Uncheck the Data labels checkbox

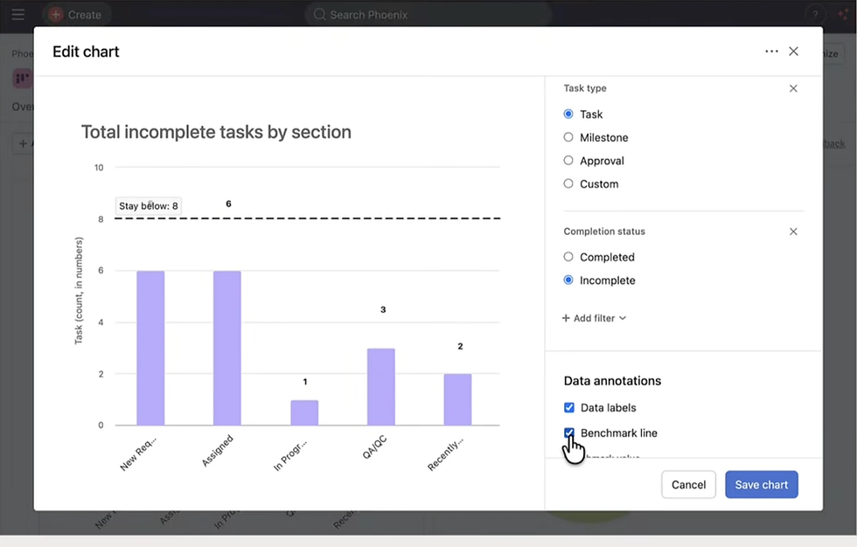pos(569,407)
